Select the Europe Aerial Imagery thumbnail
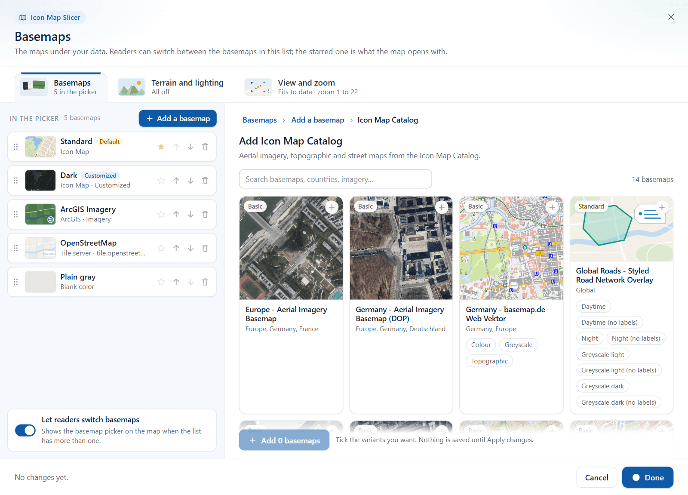The image size is (688, 495). click(x=291, y=248)
